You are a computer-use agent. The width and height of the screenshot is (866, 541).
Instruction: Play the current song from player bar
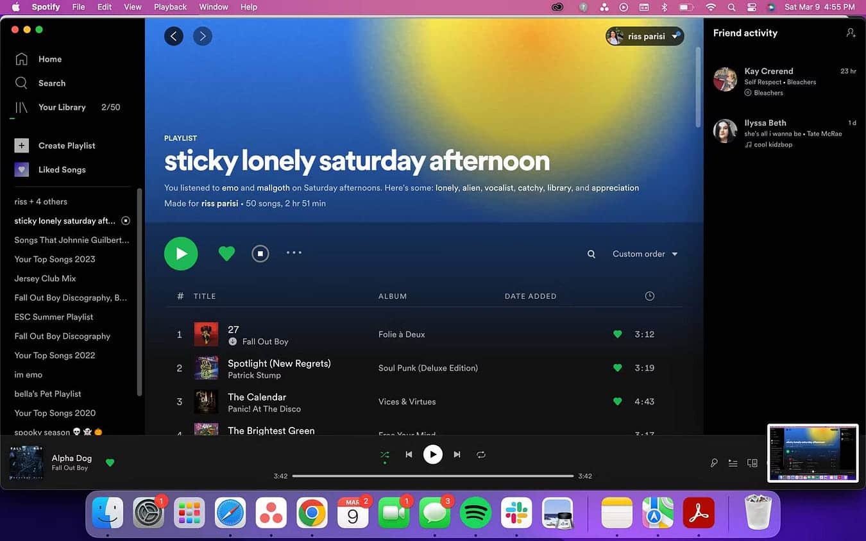[x=433, y=454]
